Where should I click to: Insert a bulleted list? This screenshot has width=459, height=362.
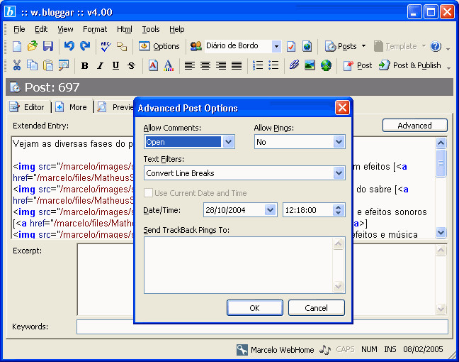pyautogui.click(x=273, y=65)
